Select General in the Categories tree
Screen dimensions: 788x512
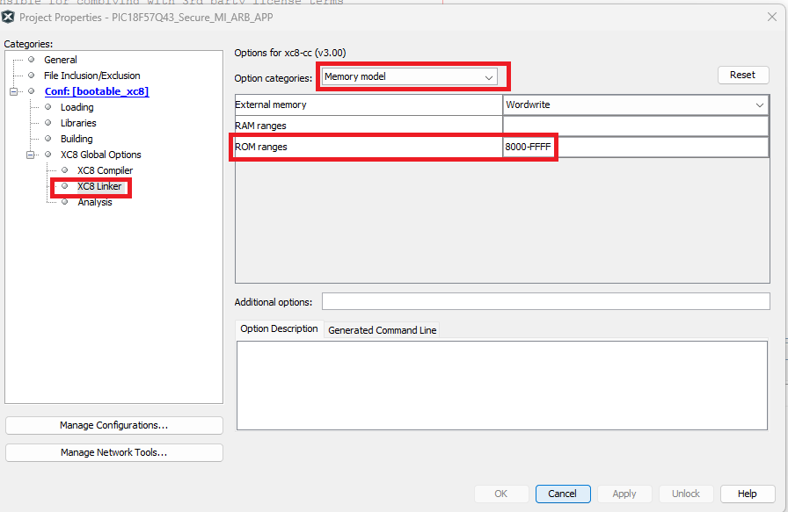point(60,60)
